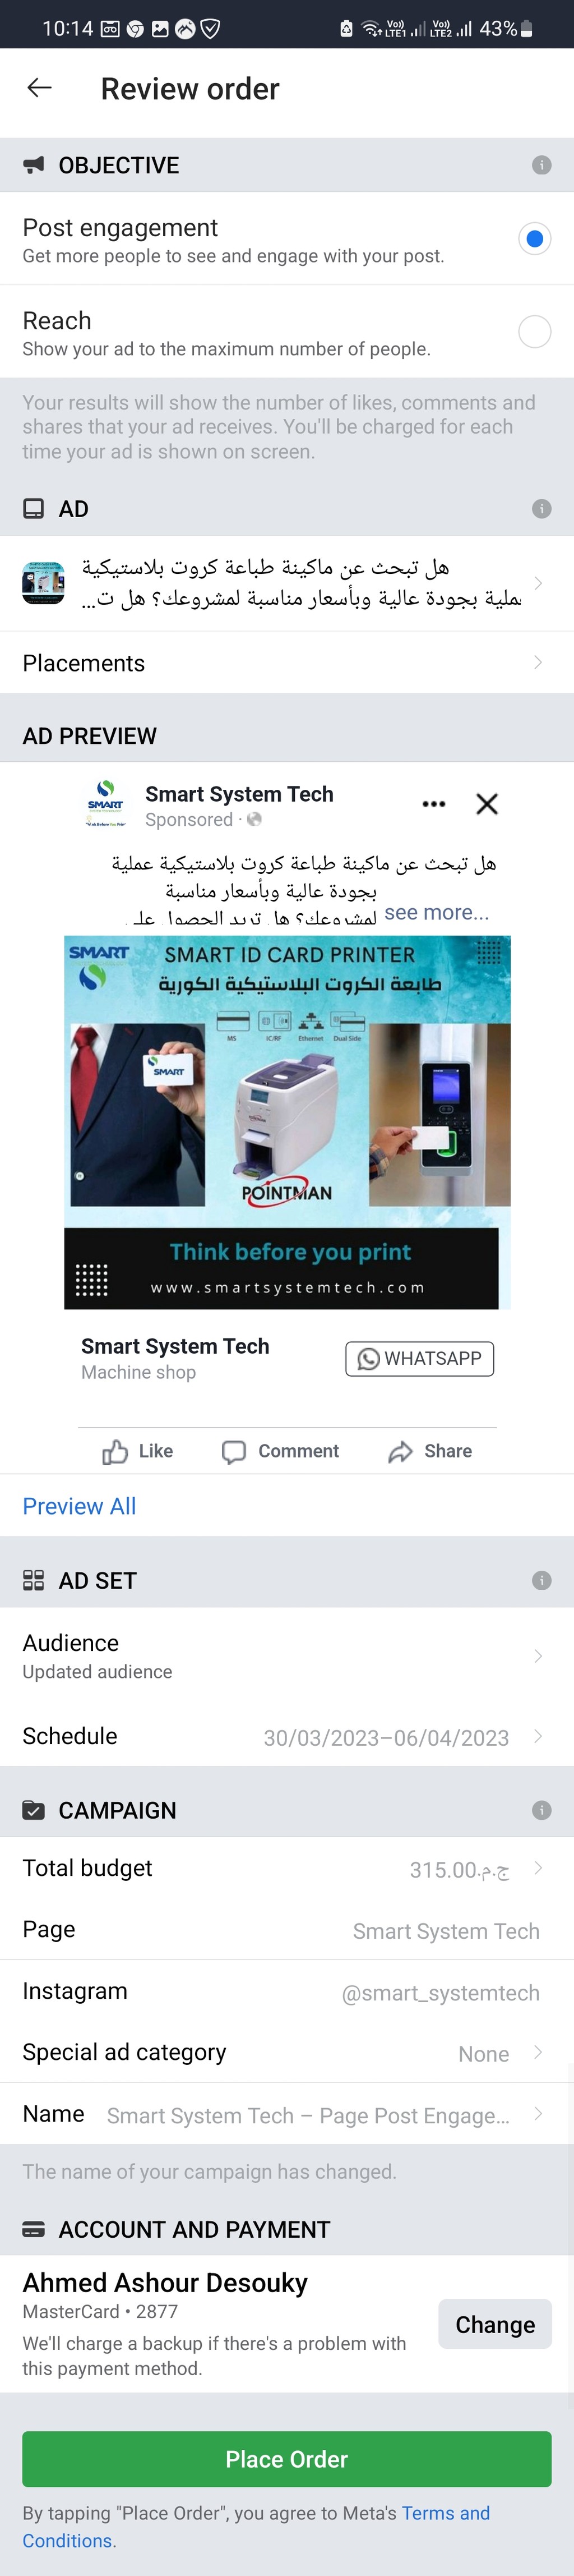Expand the Schedule date range row
The image size is (574, 2576).
click(x=287, y=1737)
